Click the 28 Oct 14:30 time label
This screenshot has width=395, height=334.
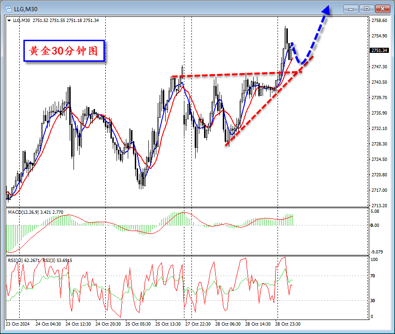tap(258, 324)
